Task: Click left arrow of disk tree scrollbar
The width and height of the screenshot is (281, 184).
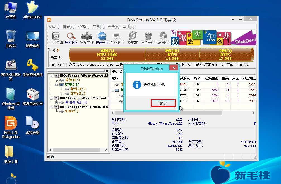Action: click(x=50, y=150)
